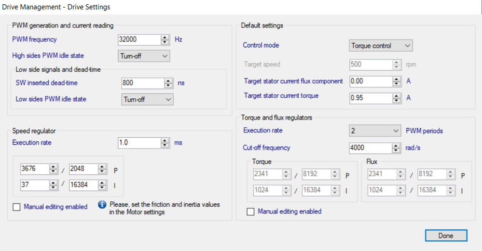Viewport: 482px width, 251px height.
Task: Click the PWM frequency input field
Action: [139, 40]
